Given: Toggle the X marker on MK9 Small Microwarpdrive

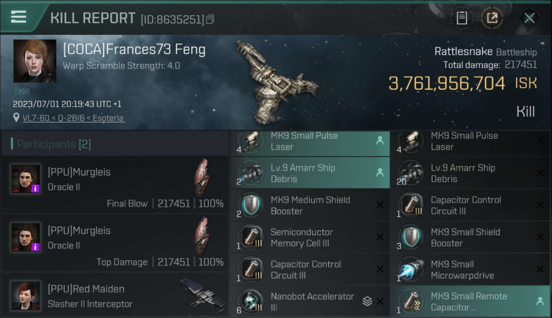Looking at the screenshot, I should click(x=540, y=269).
